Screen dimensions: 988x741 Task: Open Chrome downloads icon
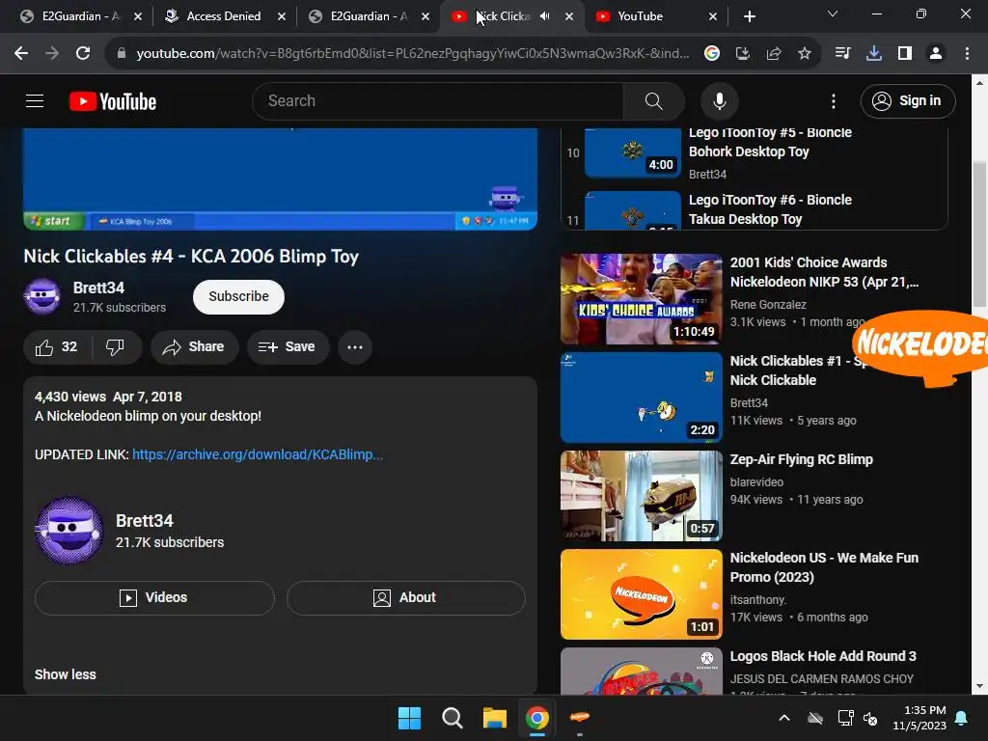click(x=874, y=54)
